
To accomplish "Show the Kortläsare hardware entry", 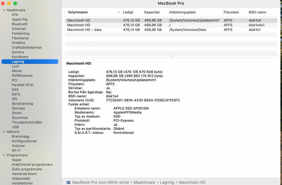I will coord(20,57).
